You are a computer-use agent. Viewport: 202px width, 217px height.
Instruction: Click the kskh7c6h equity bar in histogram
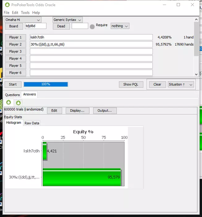click(45, 151)
